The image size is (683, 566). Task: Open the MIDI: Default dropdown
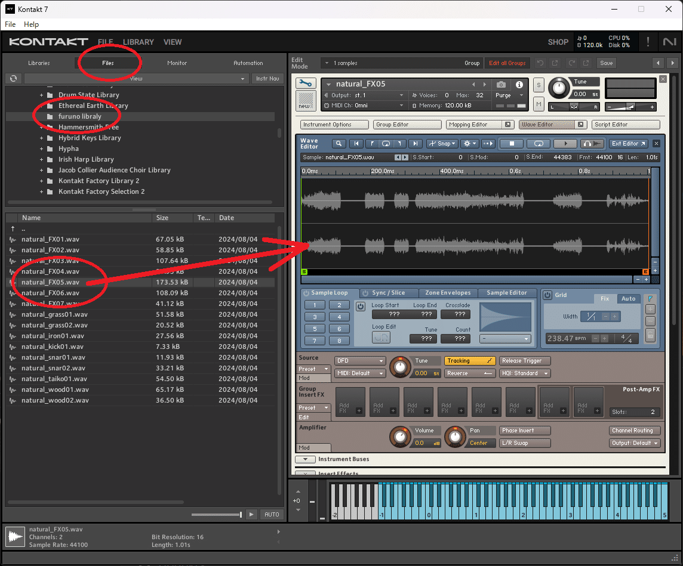(x=360, y=373)
